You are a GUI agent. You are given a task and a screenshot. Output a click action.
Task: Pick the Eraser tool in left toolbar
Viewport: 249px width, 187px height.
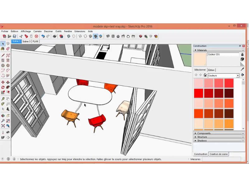tap(8, 49)
